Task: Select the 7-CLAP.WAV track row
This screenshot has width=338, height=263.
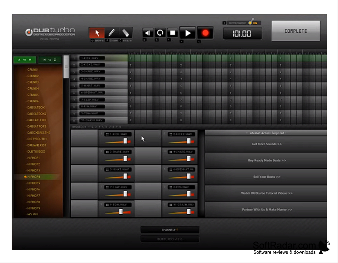Action: coord(99,100)
